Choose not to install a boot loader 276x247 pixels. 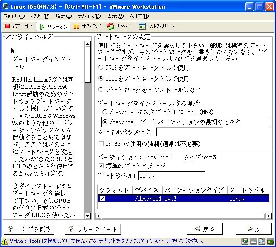pyautogui.click(x=101, y=90)
